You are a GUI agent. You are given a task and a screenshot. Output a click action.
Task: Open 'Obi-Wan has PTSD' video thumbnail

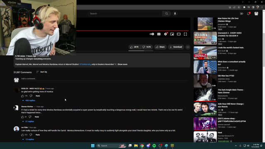coord(205,81)
